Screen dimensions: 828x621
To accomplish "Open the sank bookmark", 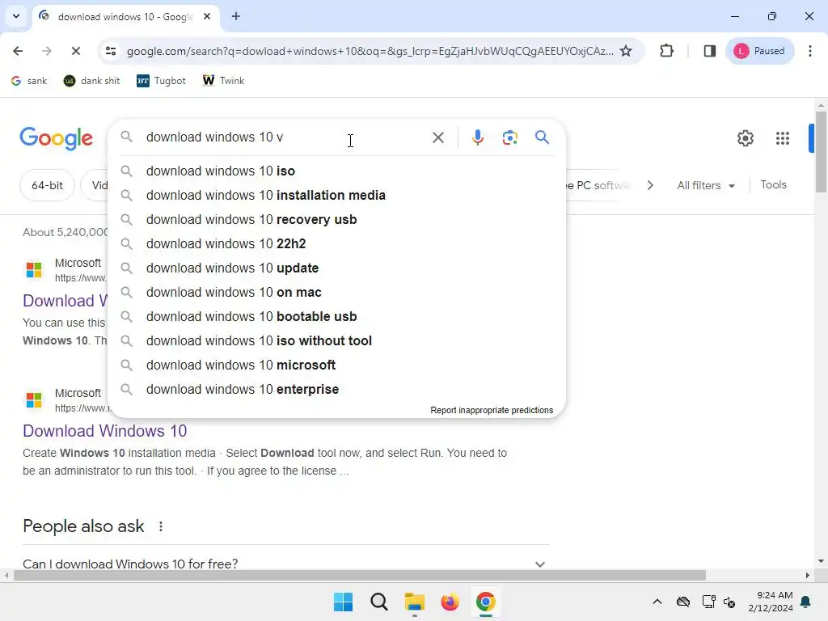I will point(29,81).
